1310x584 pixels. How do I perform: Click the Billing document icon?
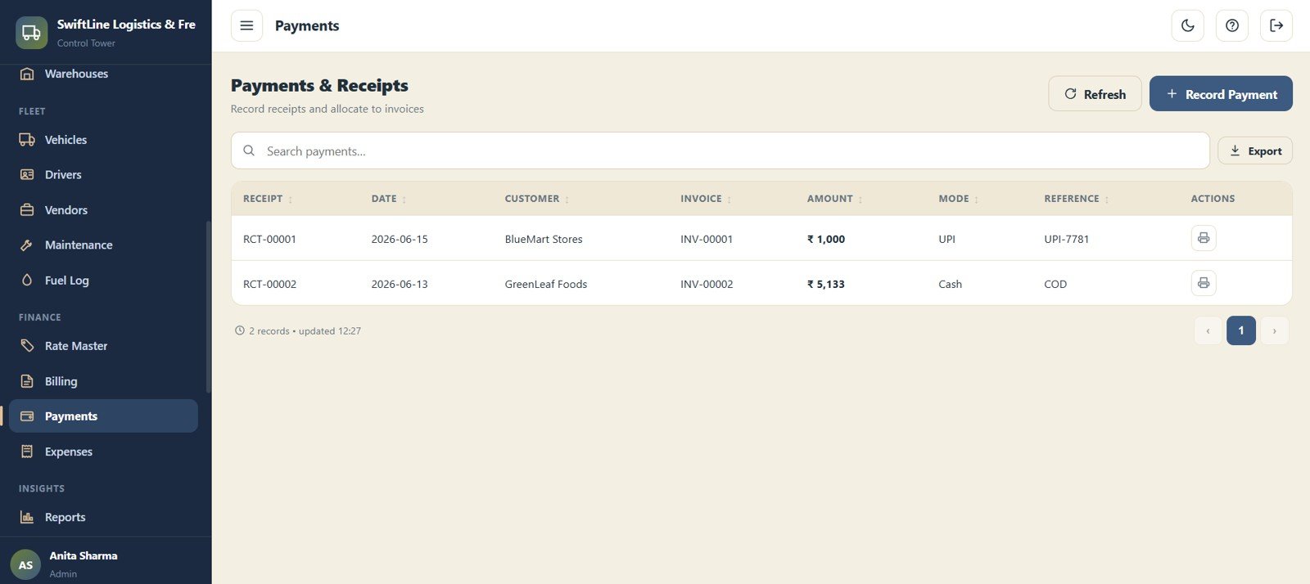[x=27, y=381]
